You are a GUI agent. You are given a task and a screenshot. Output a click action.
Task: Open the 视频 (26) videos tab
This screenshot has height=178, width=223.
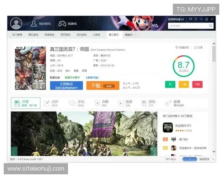click(x=125, y=103)
